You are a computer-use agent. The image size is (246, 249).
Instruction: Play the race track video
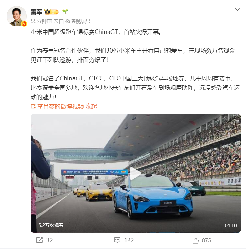[135, 173]
